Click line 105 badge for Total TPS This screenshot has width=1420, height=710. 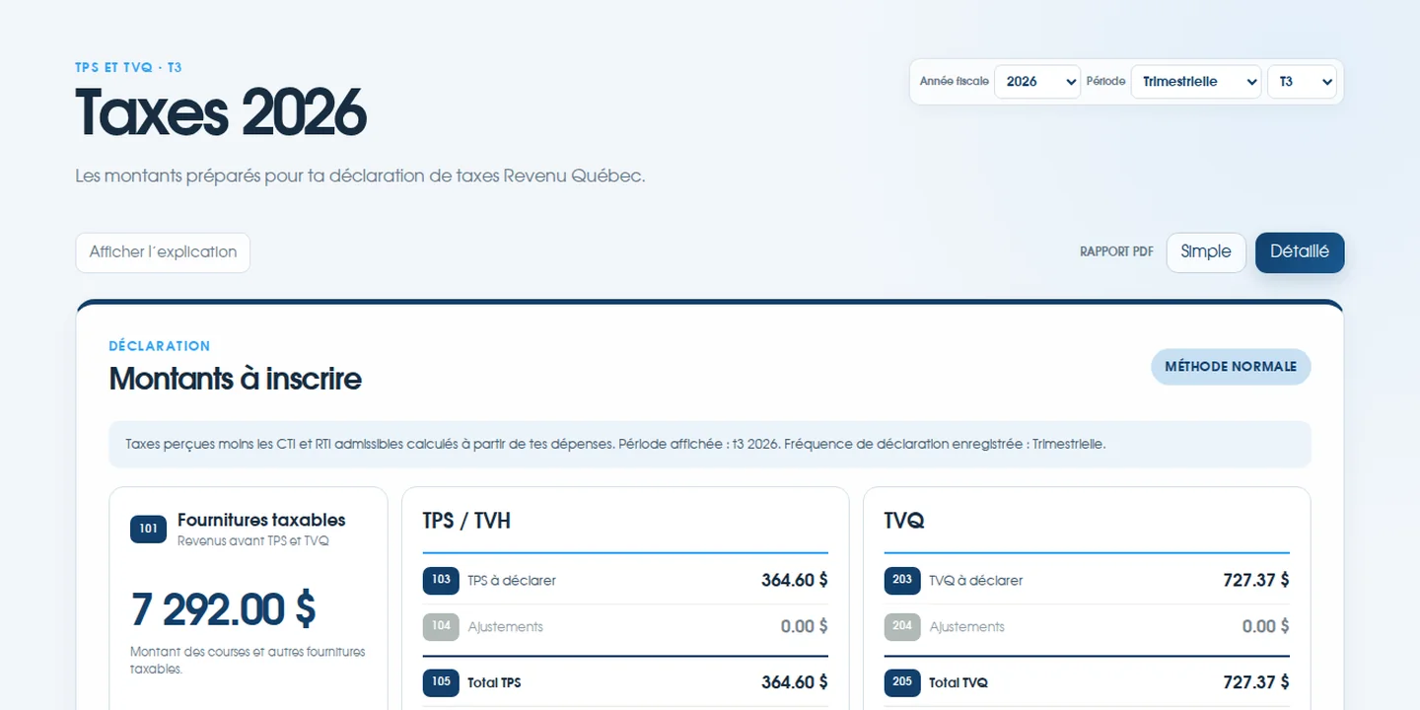click(x=441, y=682)
